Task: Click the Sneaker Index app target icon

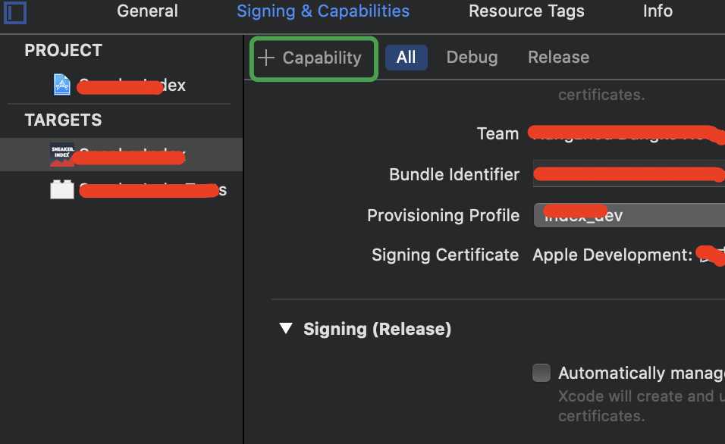Action: coord(62,155)
